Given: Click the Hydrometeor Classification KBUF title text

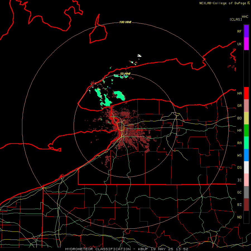Looking at the screenshot, I should click(127, 249).
